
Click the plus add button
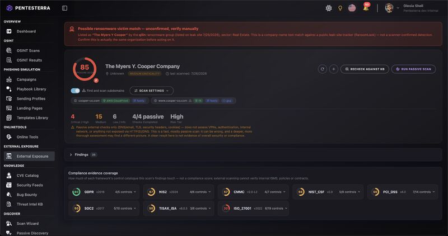coord(333,69)
